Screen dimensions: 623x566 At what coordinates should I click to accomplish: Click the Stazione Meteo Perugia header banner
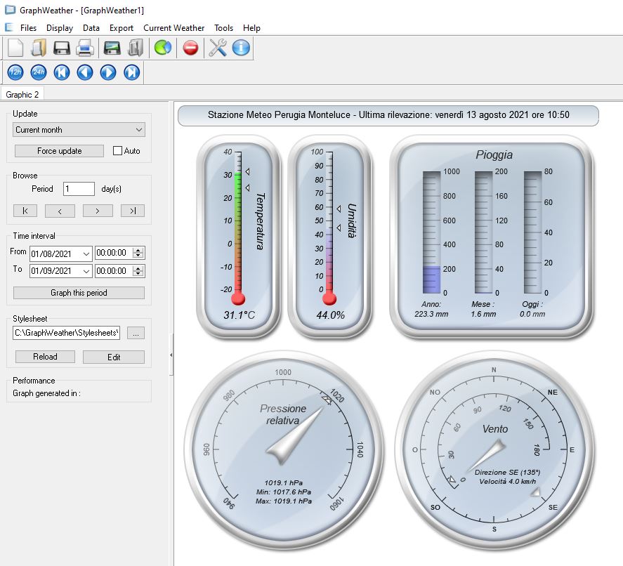[388, 115]
